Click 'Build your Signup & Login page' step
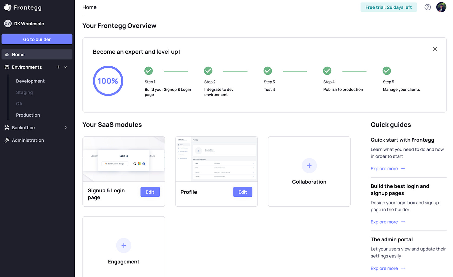Viewport: 453px width, 277px height. coord(168,92)
